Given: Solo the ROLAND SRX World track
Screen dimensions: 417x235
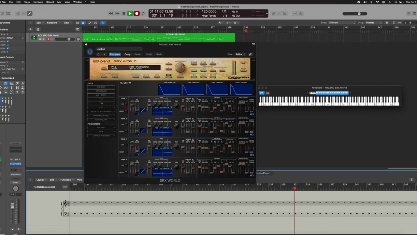Looking at the screenshot, I should [x=44, y=39].
